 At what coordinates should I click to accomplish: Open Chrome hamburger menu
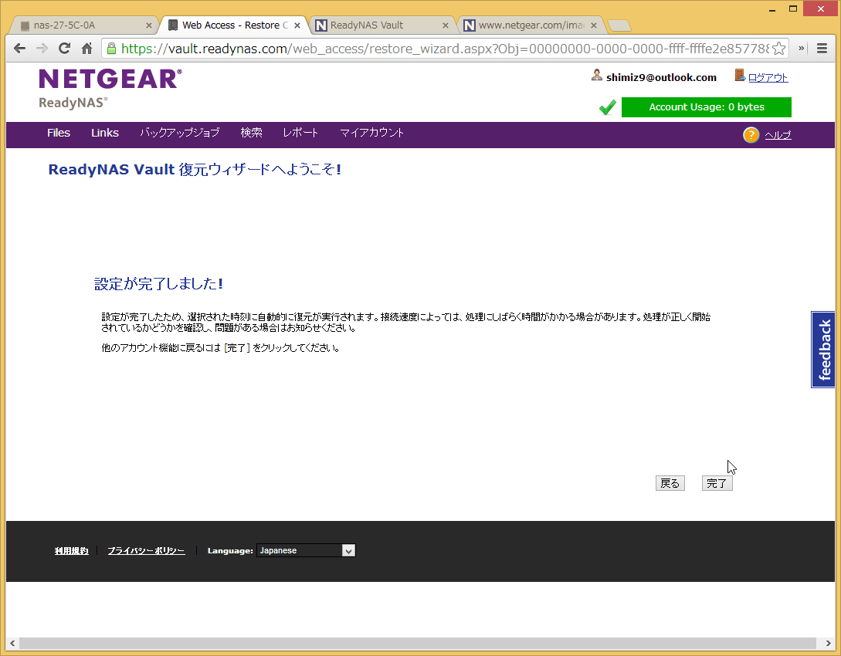click(823, 48)
